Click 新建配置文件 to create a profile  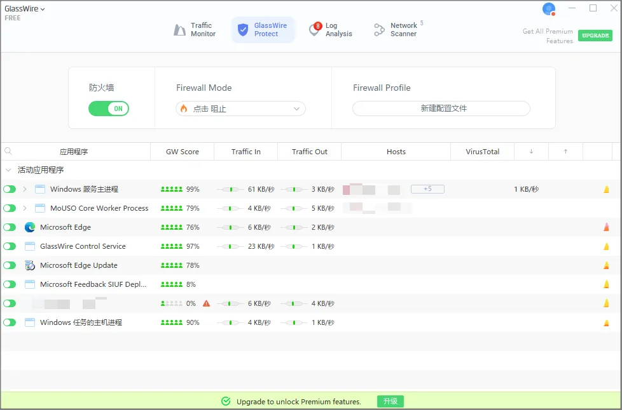[441, 109]
